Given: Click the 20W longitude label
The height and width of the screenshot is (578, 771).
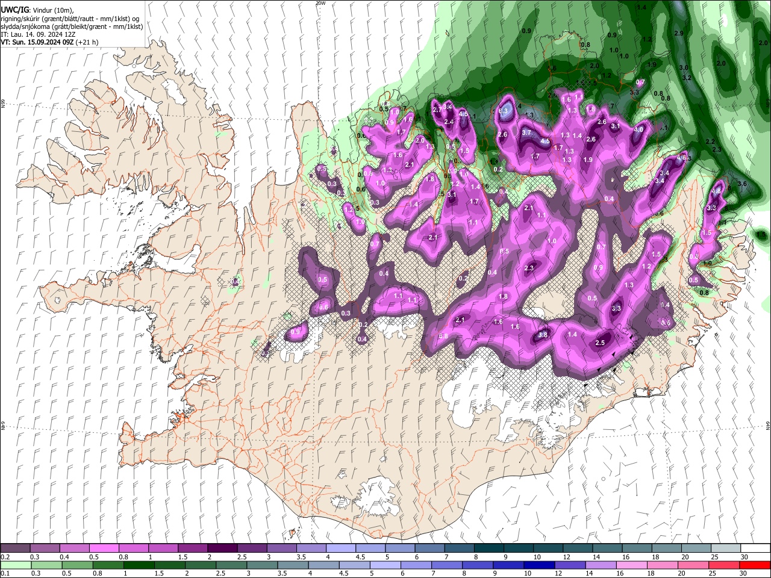Looking at the screenshot, I should (320, 3).
